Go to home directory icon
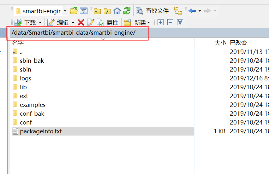 (x=117, y=11)
